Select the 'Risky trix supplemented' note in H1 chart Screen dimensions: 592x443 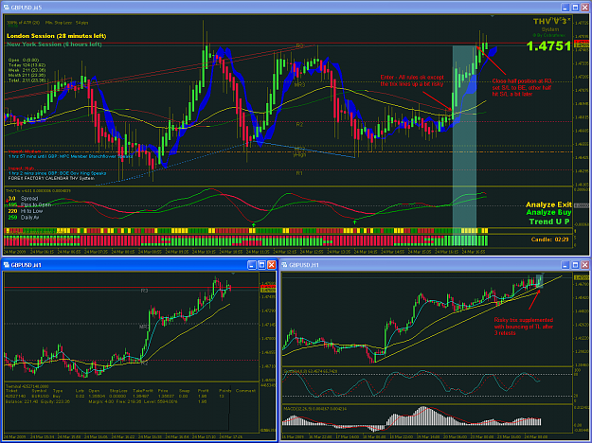coord(524,327)
